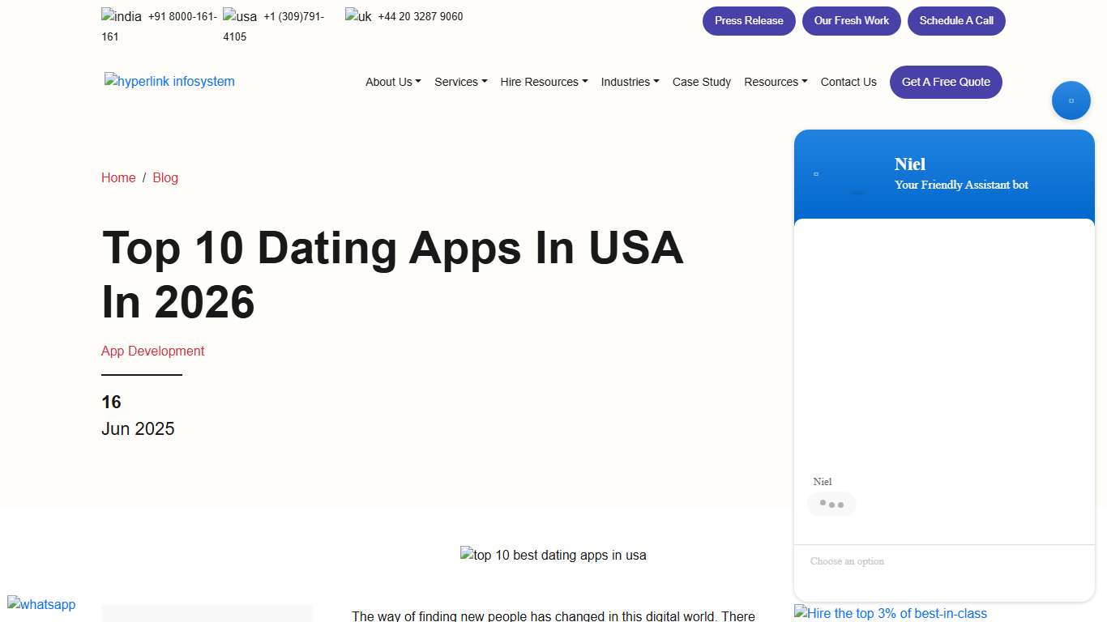Click the Press Release button

[x=748, y=20]
